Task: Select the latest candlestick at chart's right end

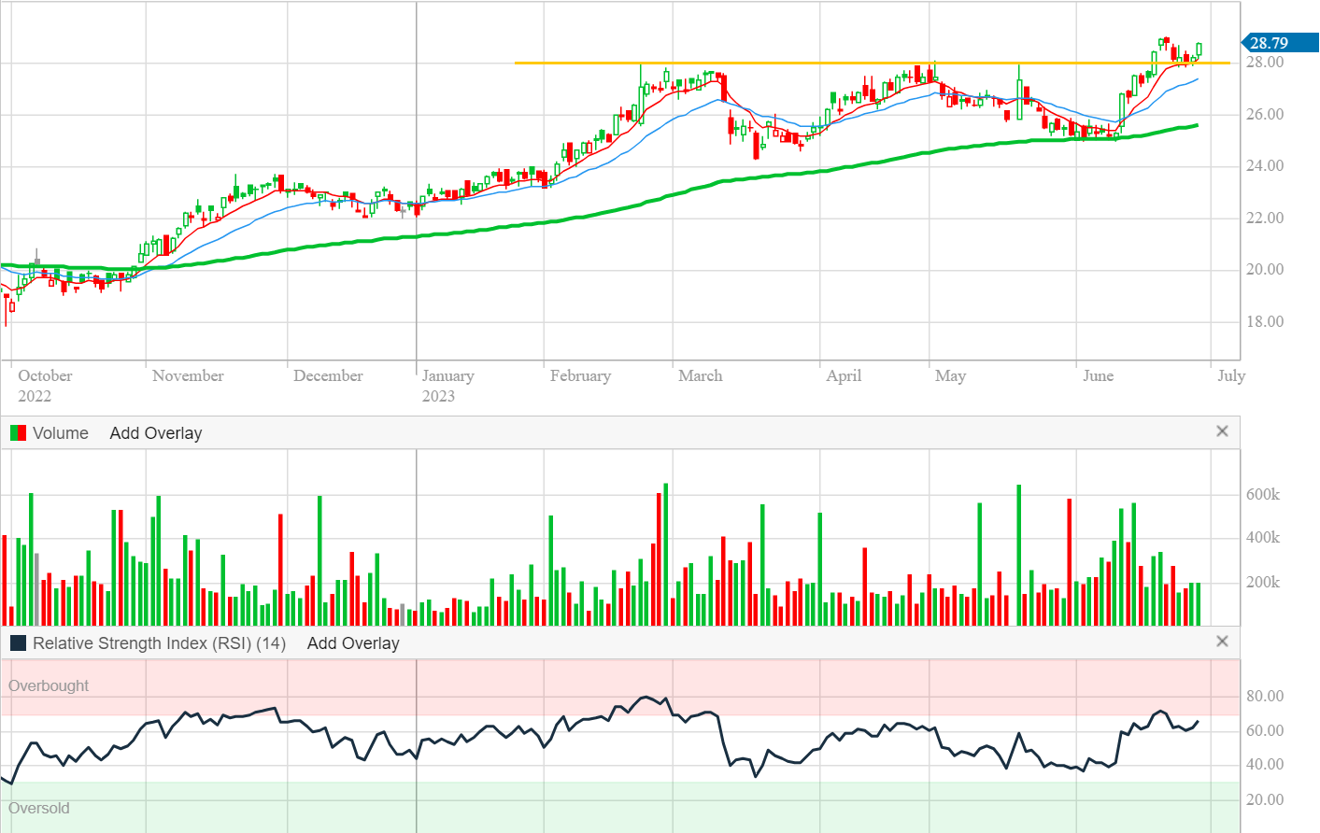Action: 1199,50
